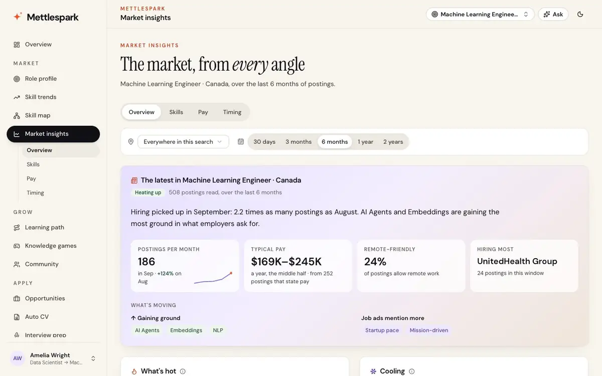Image resolution: width=602 pixels, height=376 pixels.
Task: Click the 508 postings read text
Action: pos(225,193)
